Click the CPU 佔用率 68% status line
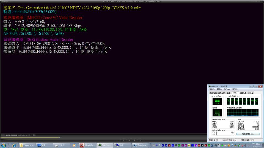The height and width of the screenshot is (148, 264). (45, 30)
